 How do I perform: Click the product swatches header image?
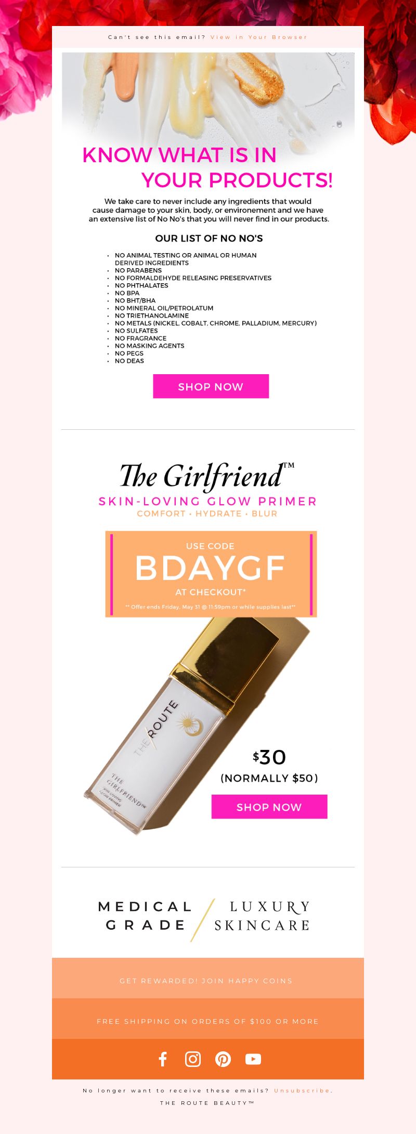(208, 96)
